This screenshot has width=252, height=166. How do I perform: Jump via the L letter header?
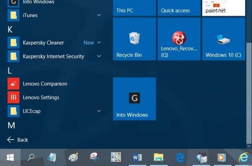click(9, 70)
